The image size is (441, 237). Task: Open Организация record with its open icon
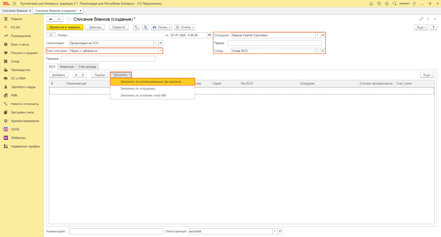point(161,43)
